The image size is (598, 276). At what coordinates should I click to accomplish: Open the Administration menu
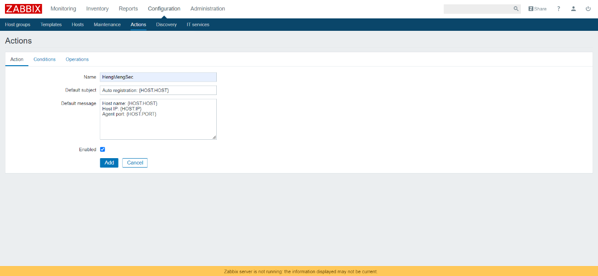click(x=207, y=9)
